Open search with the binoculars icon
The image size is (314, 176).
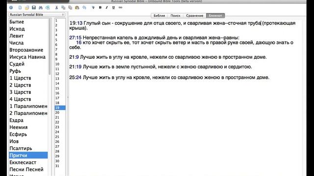click(x=40, y=8)
